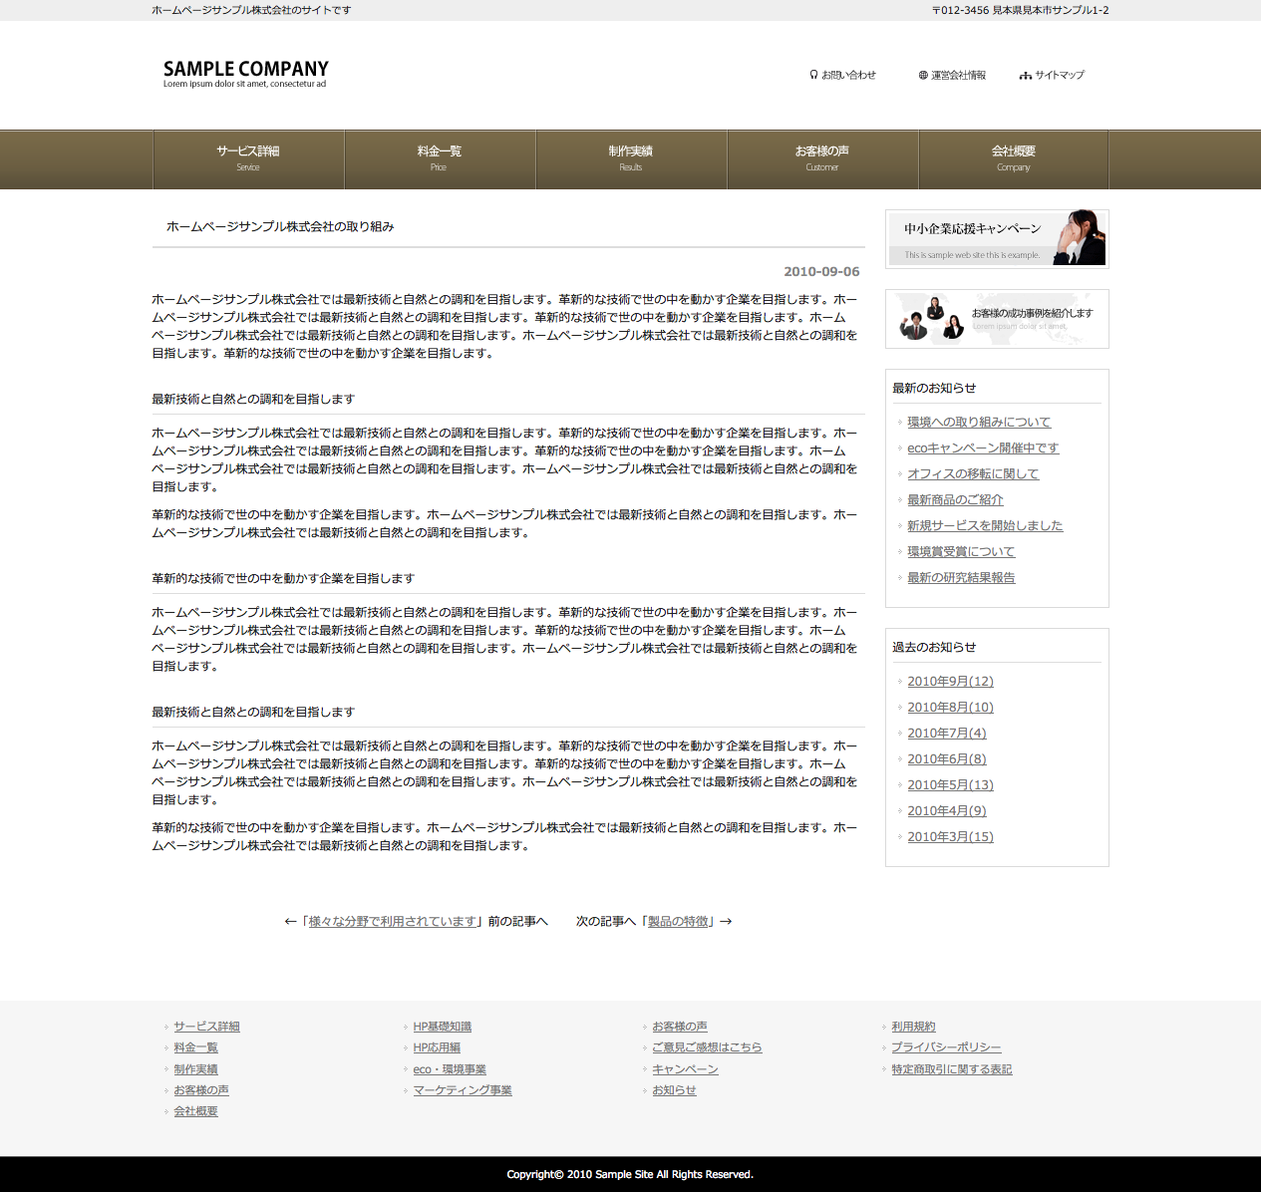Viewport: 1261px width, 1192px height.
Task: Open the サービス詳細 navigation menu item
Action: tap(248, 158)
